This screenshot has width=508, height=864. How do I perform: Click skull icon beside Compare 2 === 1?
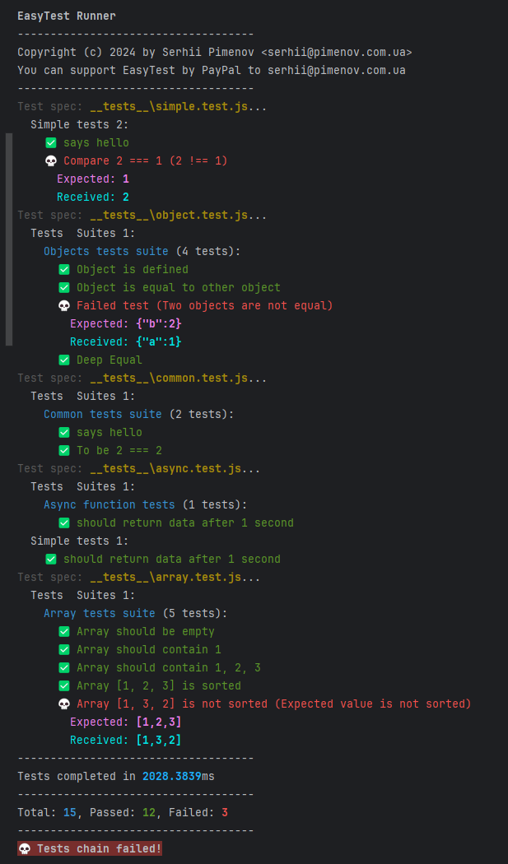(51, 161)
